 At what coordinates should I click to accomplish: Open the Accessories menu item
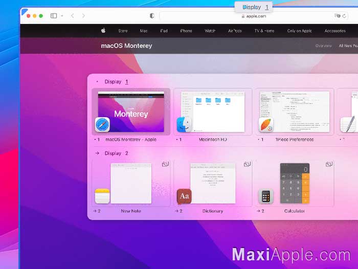tap(335, 31)
